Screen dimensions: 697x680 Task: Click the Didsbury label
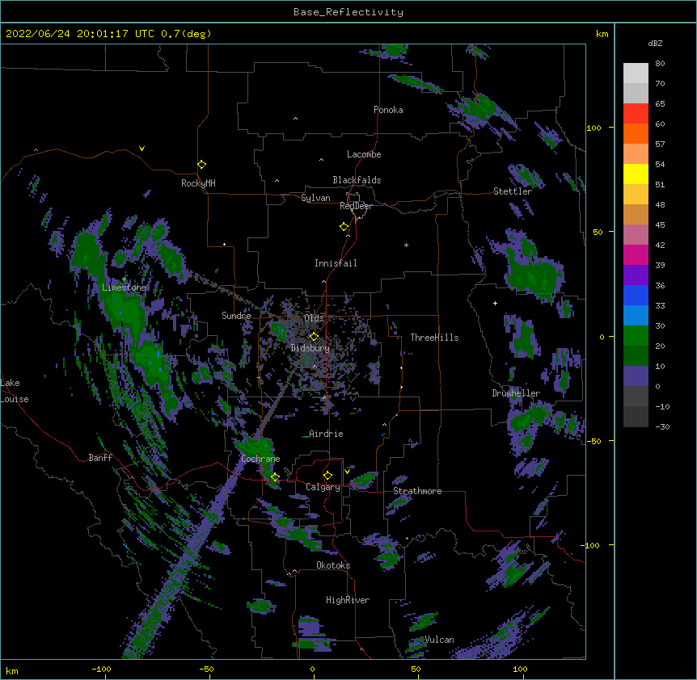pyautogui.click(x=310, y=348)
